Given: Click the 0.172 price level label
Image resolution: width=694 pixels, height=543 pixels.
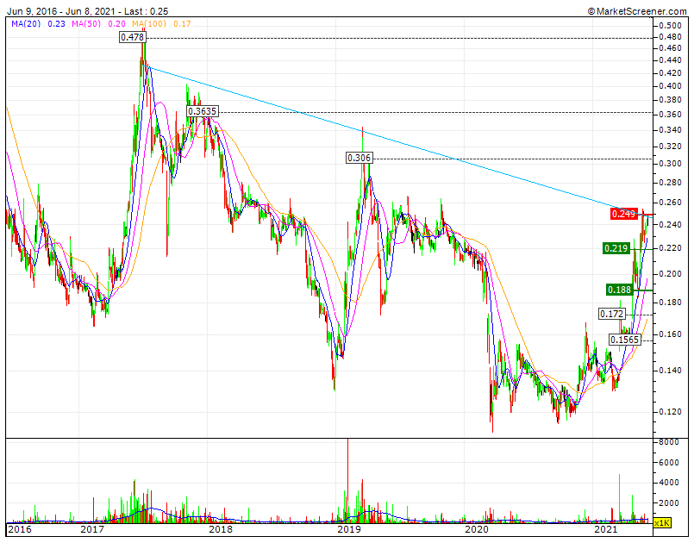Looking at the screenshot, I should [612, 314].
